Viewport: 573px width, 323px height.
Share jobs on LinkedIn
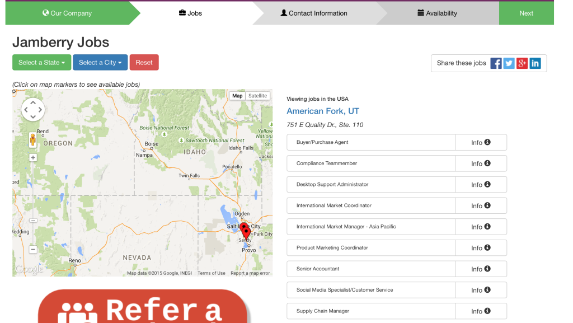pyautogui.click(x=535, y=63)
